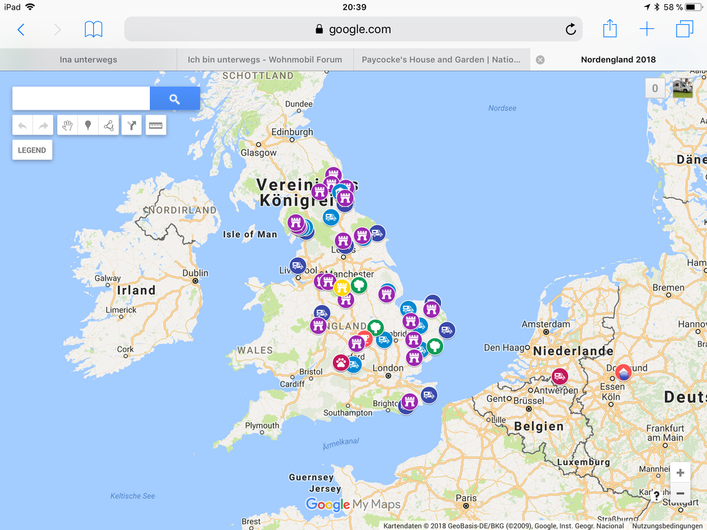Select the add marker pin tool
Image resolution: width=707 pixels, height=530 pixels.
click(88, 126)
